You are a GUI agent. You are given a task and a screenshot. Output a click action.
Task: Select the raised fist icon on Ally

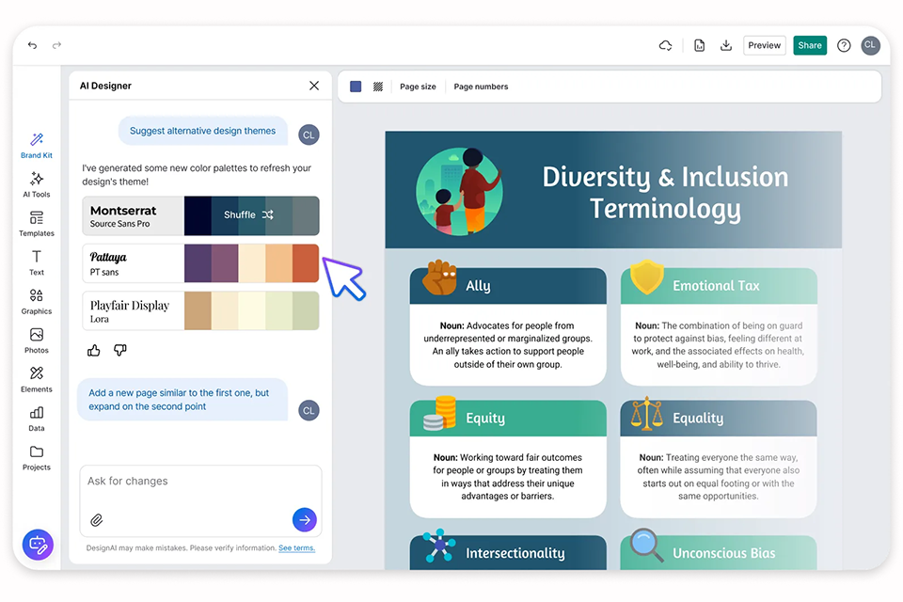pyautogui.click(x=439, y=277)
